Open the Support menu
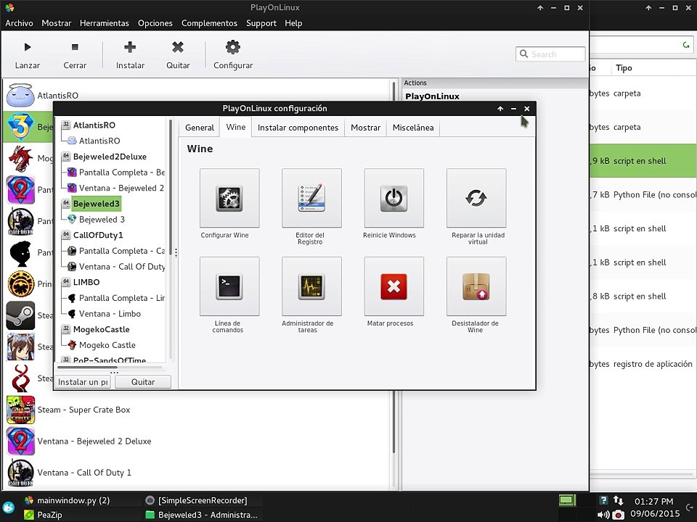Image resolution: width=697 pixels, height=522 pixels. tap(261, 23)
